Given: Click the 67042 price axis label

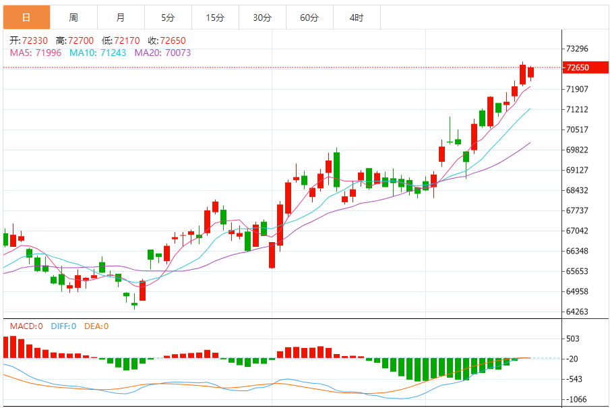Looking at the screenshot, I should click(578, 231).
